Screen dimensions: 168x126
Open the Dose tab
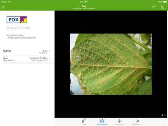[84, 122]
